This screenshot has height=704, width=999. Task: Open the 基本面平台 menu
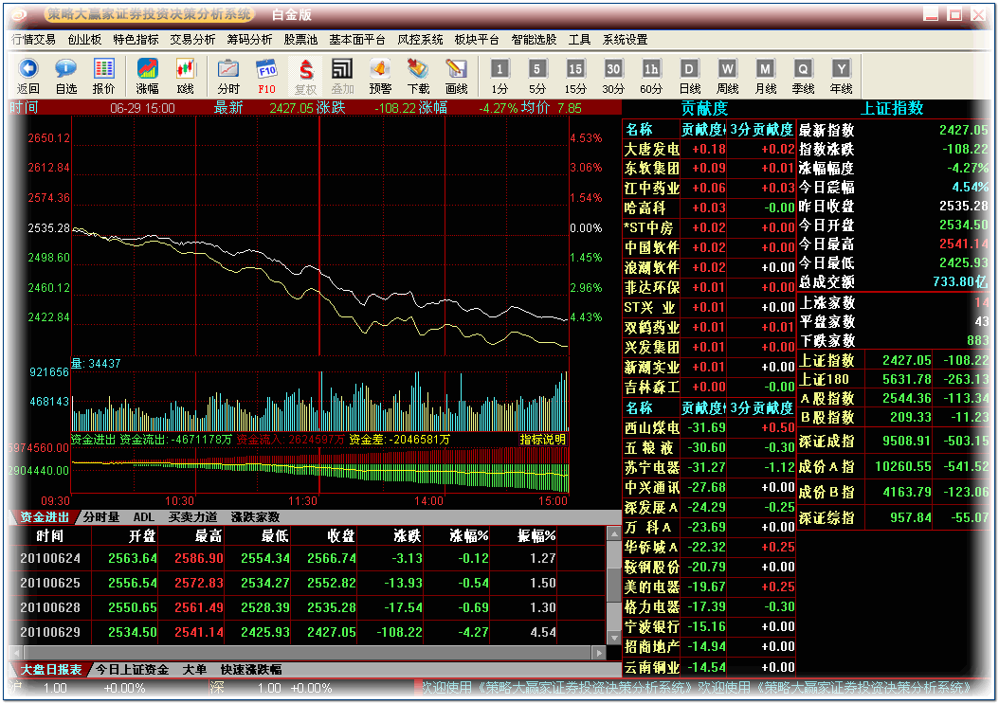point(357,40)
